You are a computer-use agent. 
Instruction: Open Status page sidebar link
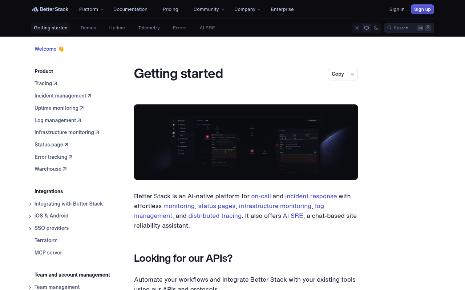coord(51,145)
